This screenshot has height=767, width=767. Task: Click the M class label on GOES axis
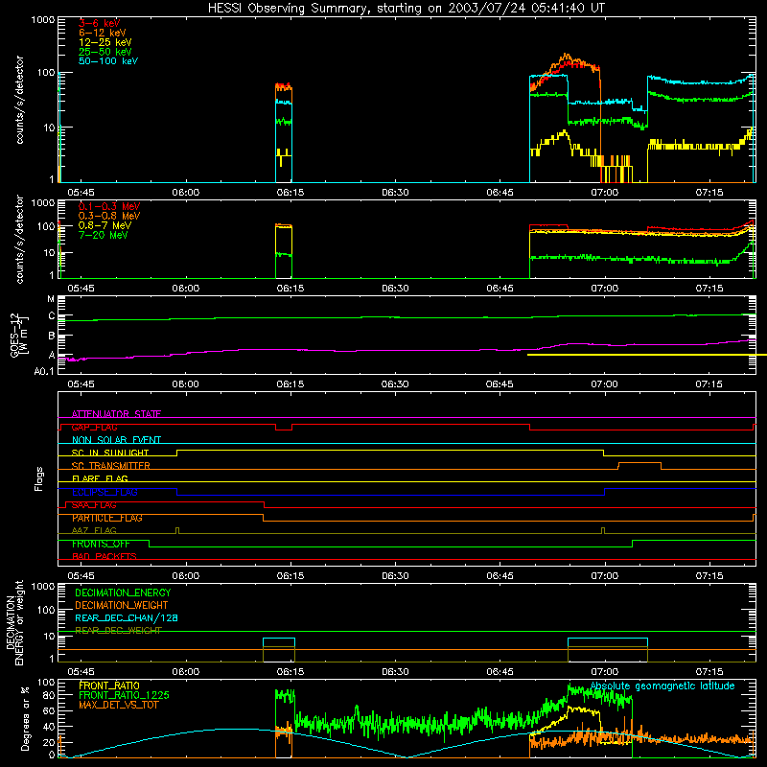tap(51, 299)
